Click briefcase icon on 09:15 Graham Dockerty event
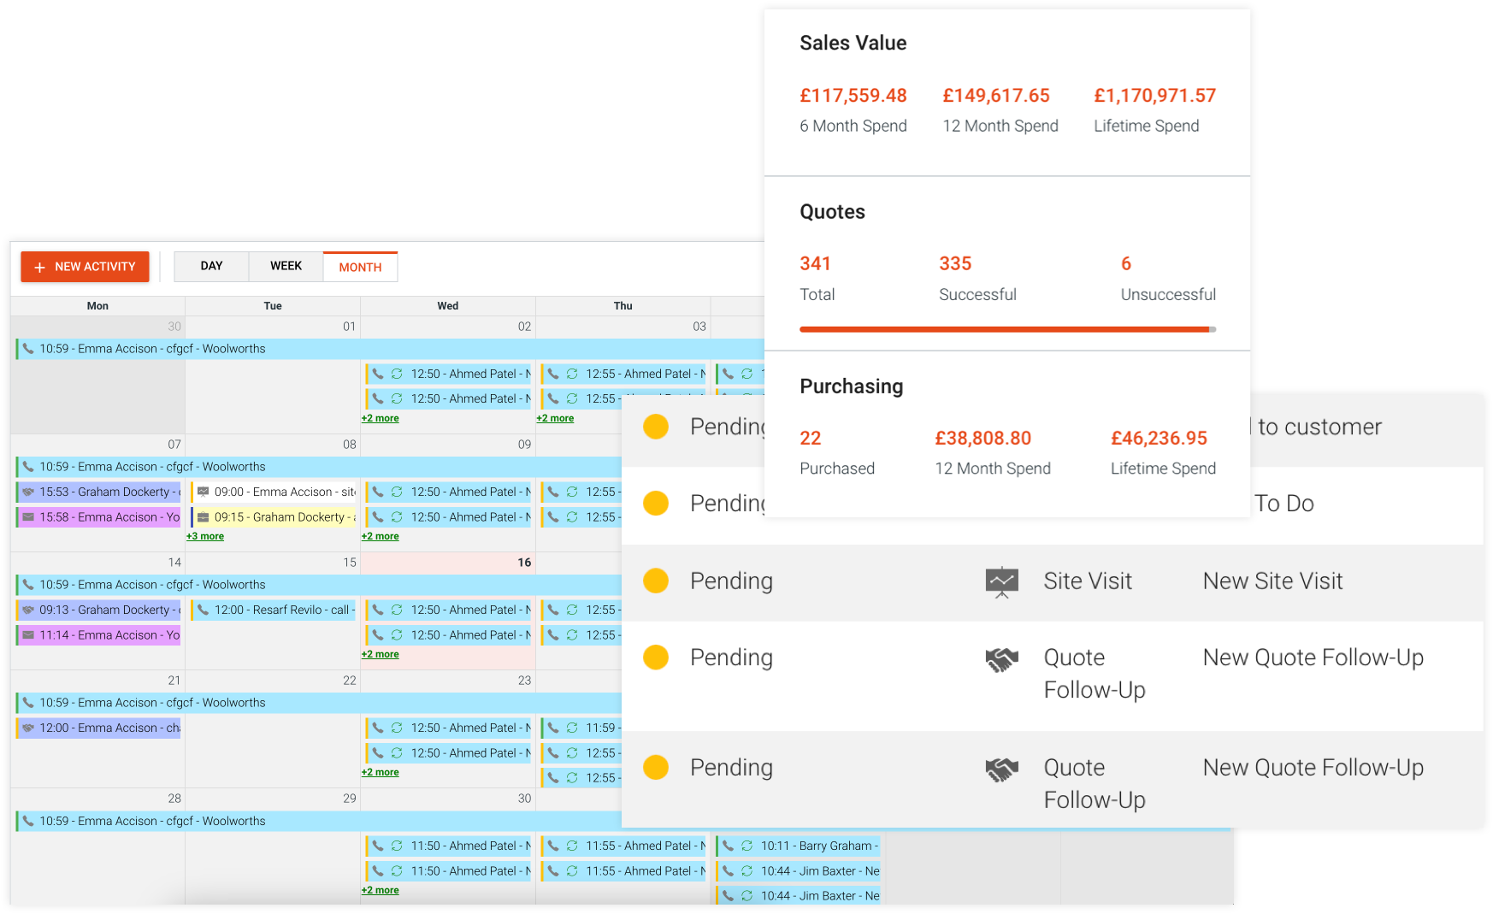Screen dimensions: 1493x914 pyautogui.click(x=204, y=517)
